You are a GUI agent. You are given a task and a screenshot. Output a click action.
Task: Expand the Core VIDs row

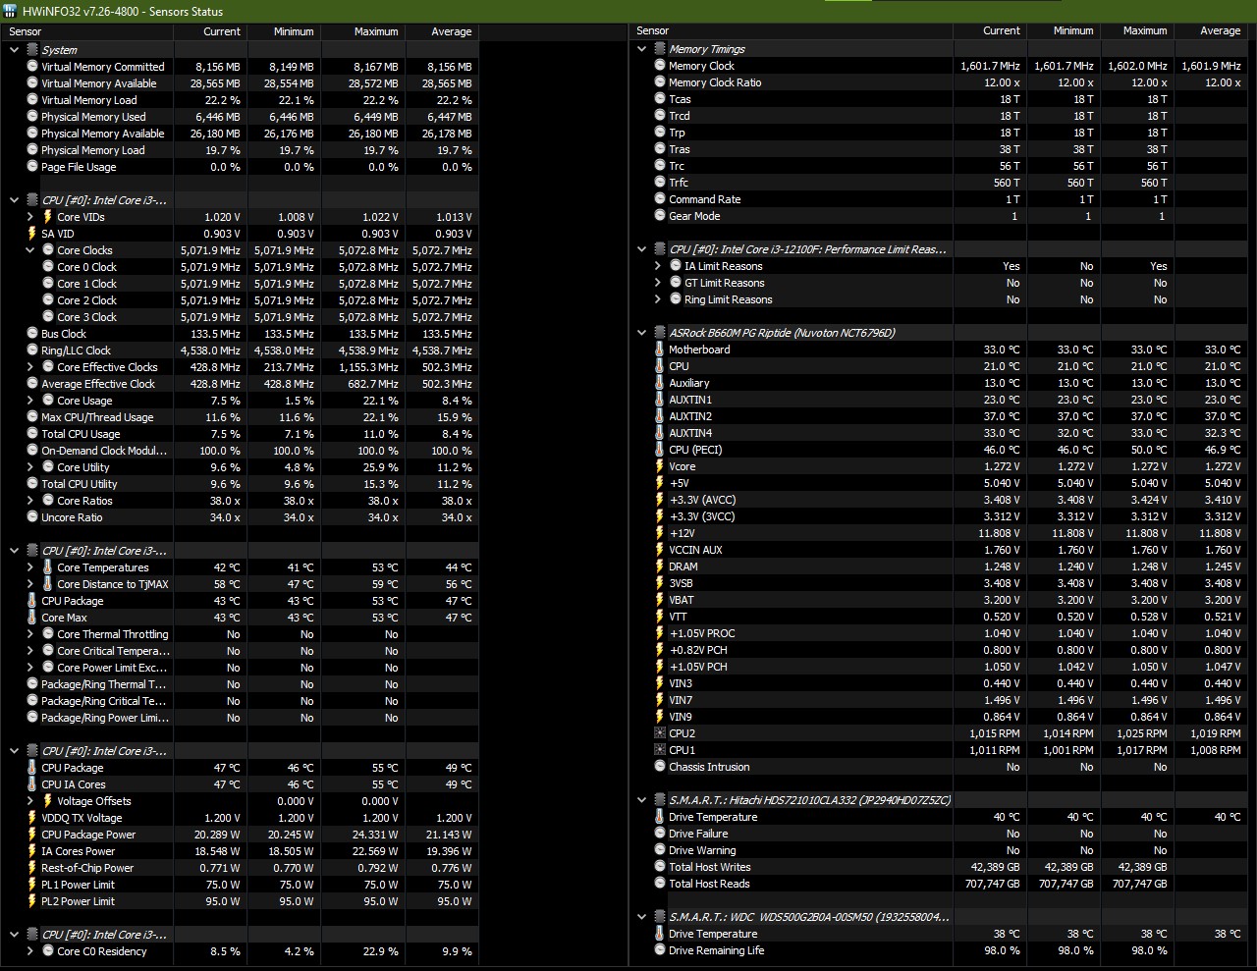(30, 216)
